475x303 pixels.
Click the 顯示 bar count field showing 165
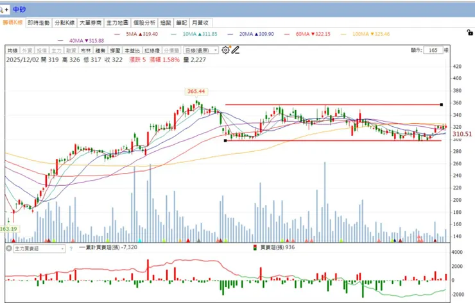tap(433, 50)
